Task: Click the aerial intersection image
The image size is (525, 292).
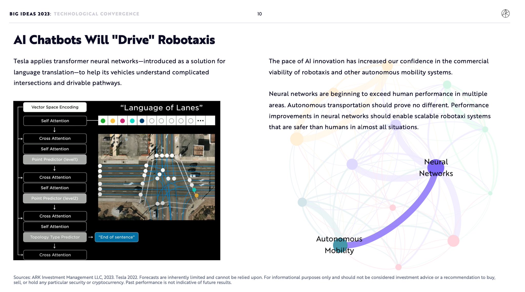Action: pyautogui.click(x=156, y=177)
